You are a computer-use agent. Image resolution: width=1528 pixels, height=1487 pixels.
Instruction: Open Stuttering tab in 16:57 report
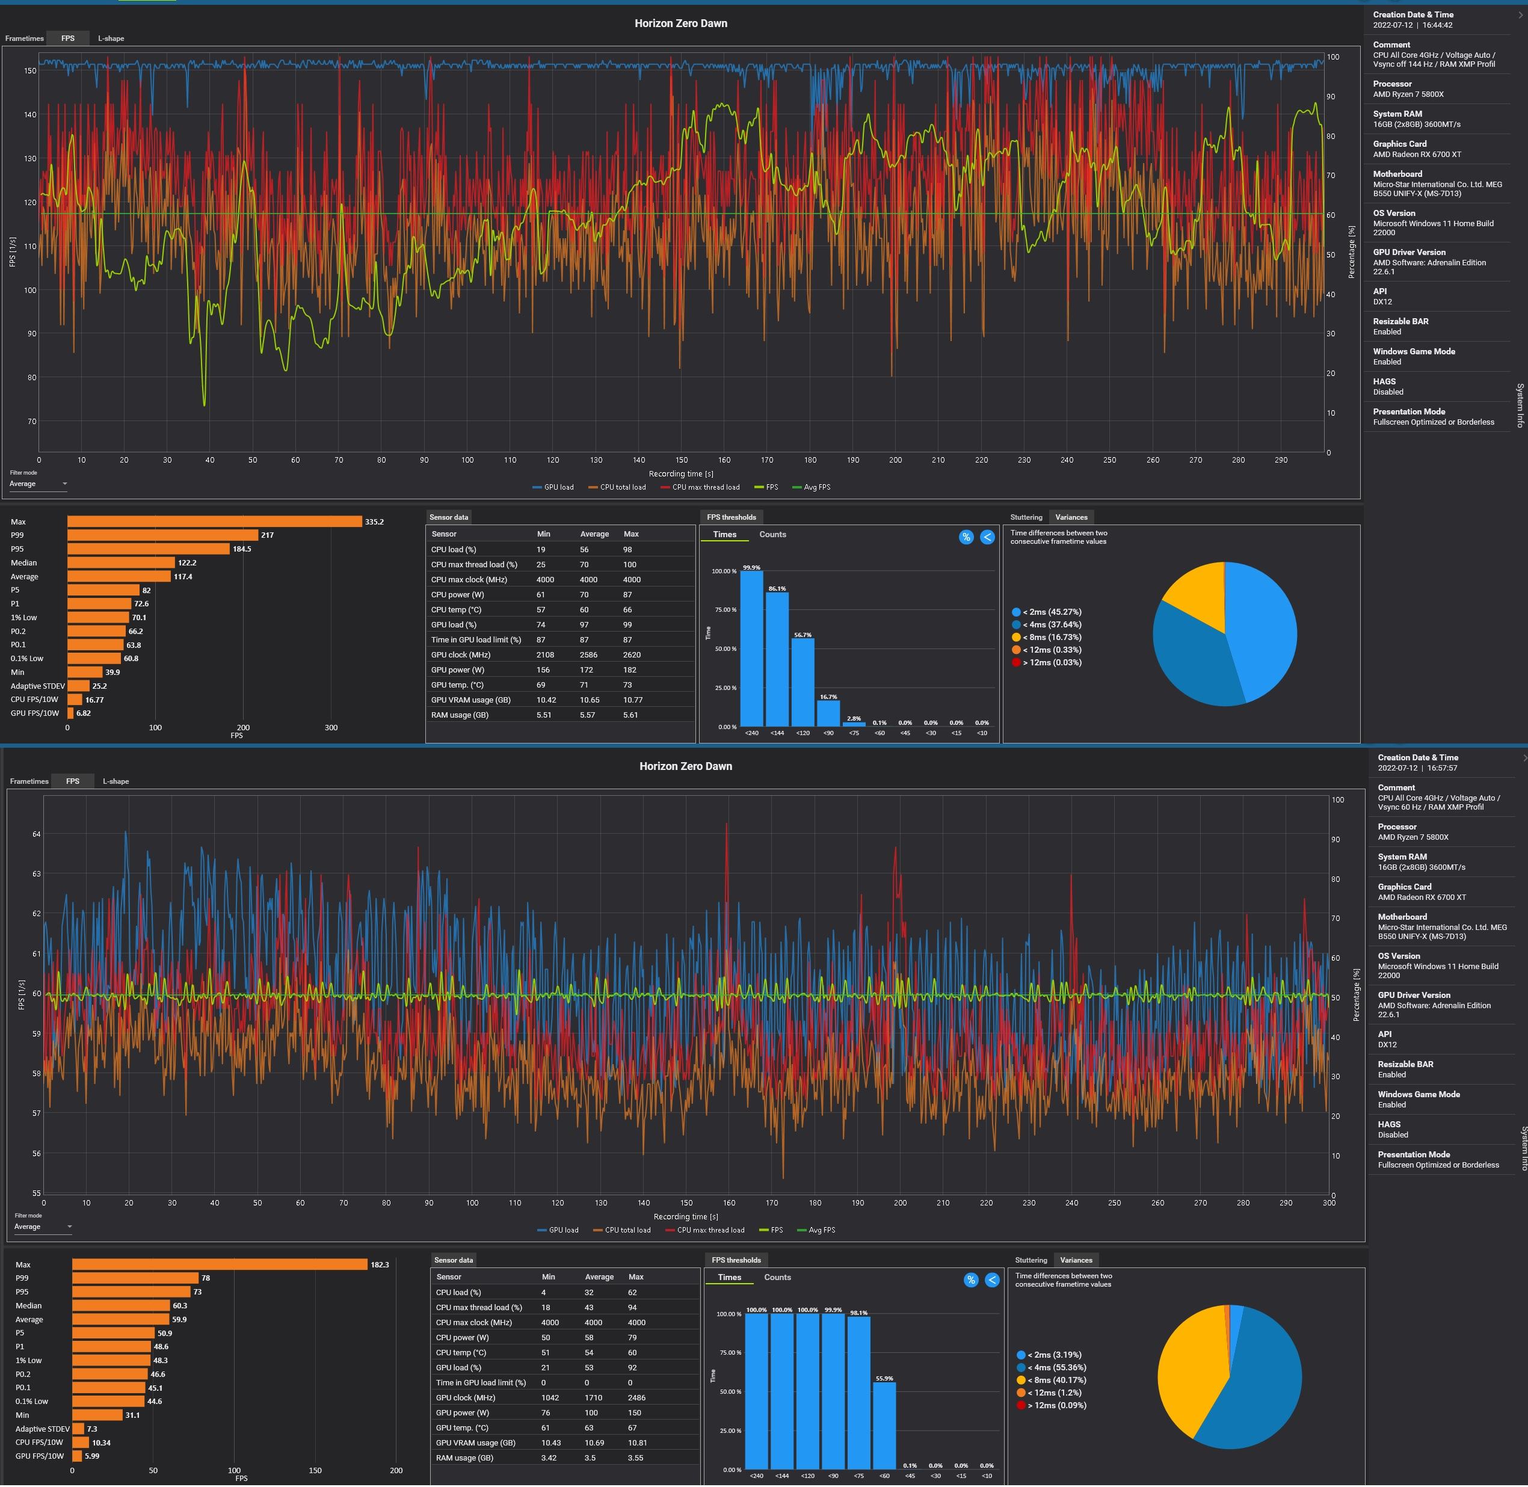click(1030, 1260)
